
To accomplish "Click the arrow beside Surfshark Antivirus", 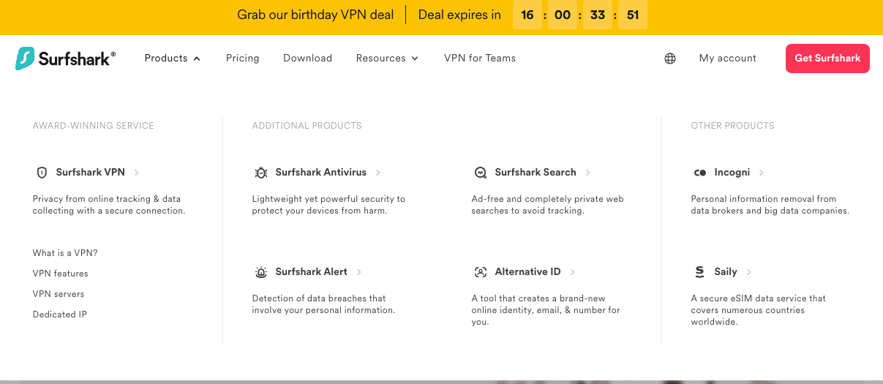I will (378, 173).
